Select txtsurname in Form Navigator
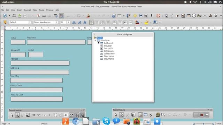The image size is (223, 125). click(109, 59)
